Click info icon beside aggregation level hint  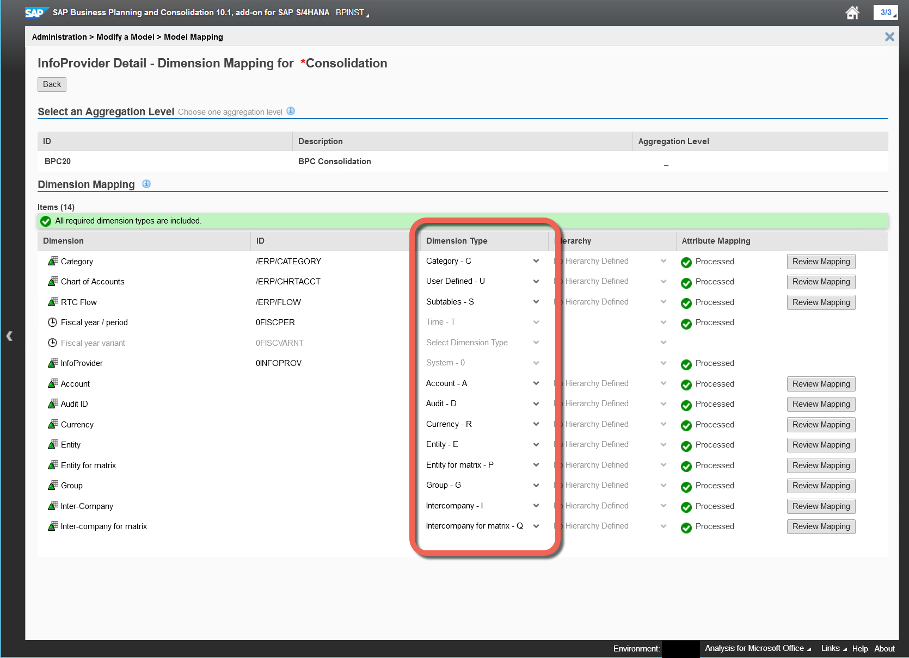(x=291, y=111)
